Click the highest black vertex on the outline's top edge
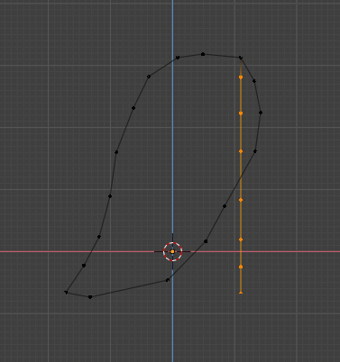This screenshot has height=362, width=340. click(x=203, y=54)
